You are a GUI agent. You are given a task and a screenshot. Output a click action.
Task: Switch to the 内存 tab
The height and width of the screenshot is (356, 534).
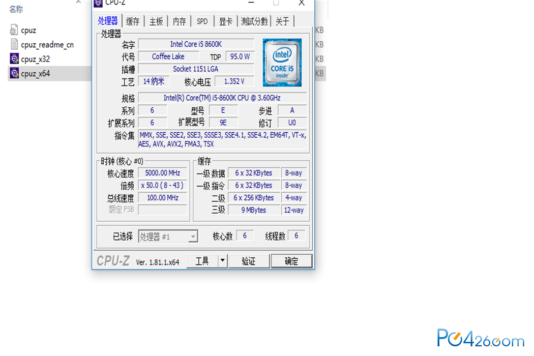[180, 21]
